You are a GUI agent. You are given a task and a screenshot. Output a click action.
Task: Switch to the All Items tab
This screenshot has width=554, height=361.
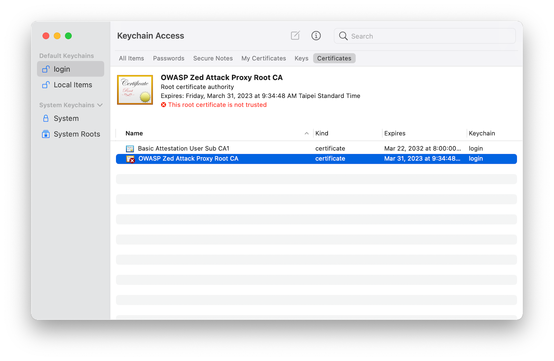(132, 58)
